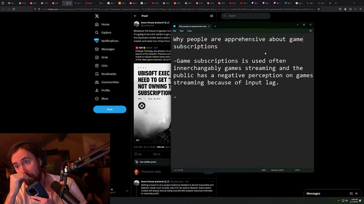The width and height of the screenshot is (364, 204).
Task: Click the Messages envelope icon
Action: click(97, 49)
